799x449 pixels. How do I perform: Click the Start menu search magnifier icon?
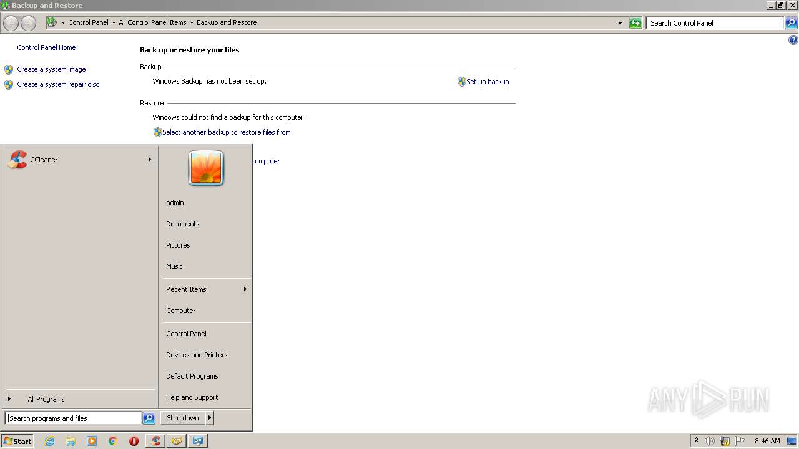pos(149,418)
